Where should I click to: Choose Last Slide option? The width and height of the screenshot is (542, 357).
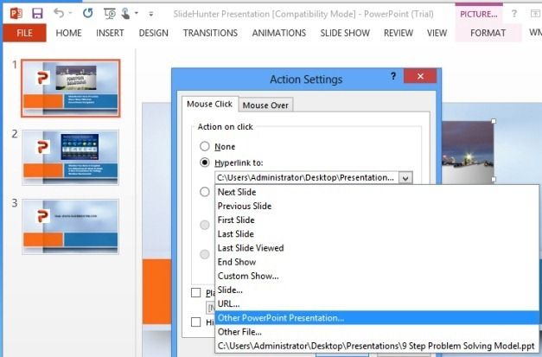377,234
